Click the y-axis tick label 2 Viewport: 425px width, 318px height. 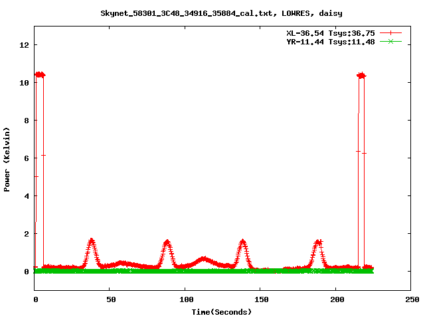point(27,234)
